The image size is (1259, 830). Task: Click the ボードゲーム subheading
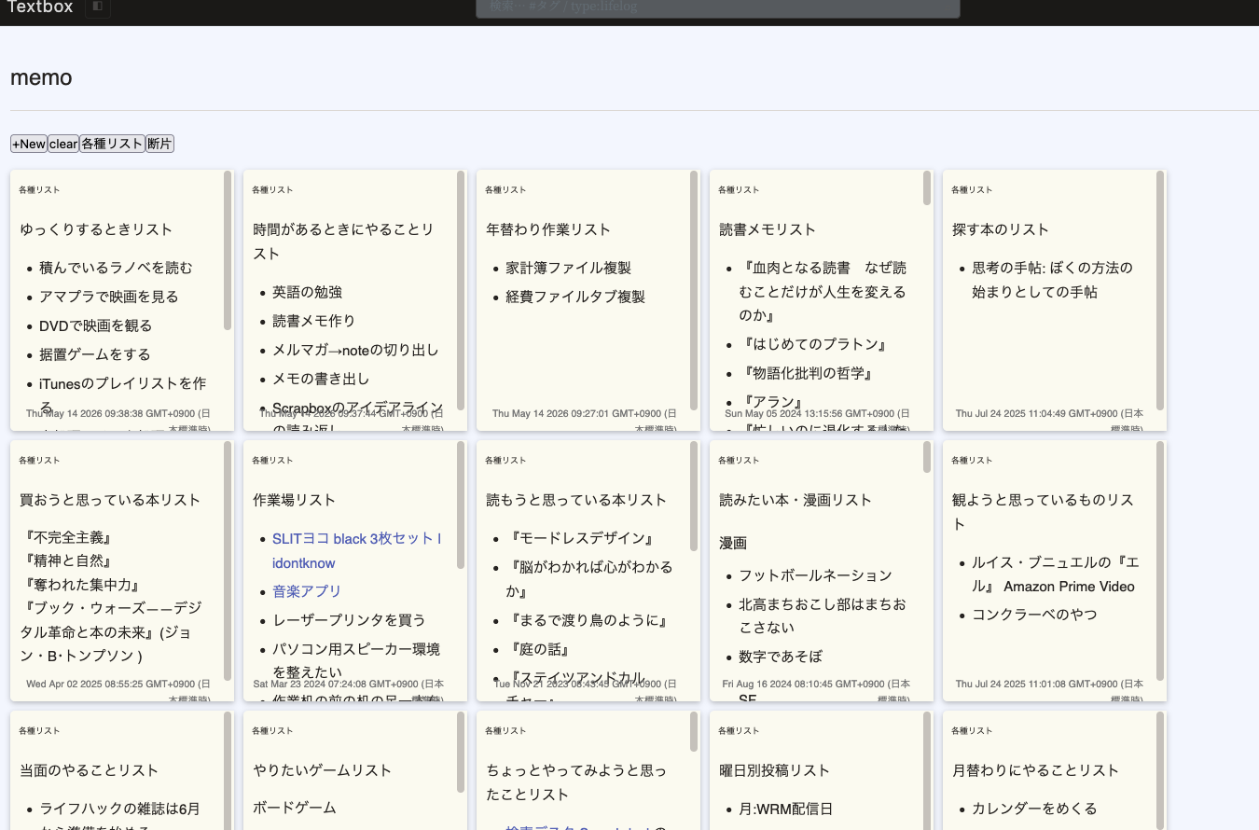click(295, 808)
